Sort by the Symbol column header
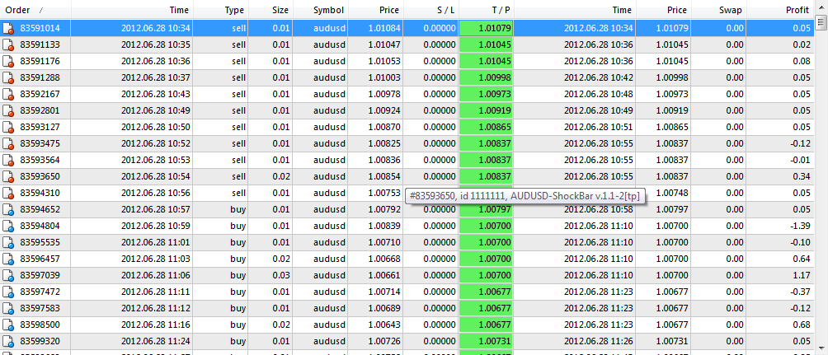This screenshot has width=828, height=355. [320, 10]
